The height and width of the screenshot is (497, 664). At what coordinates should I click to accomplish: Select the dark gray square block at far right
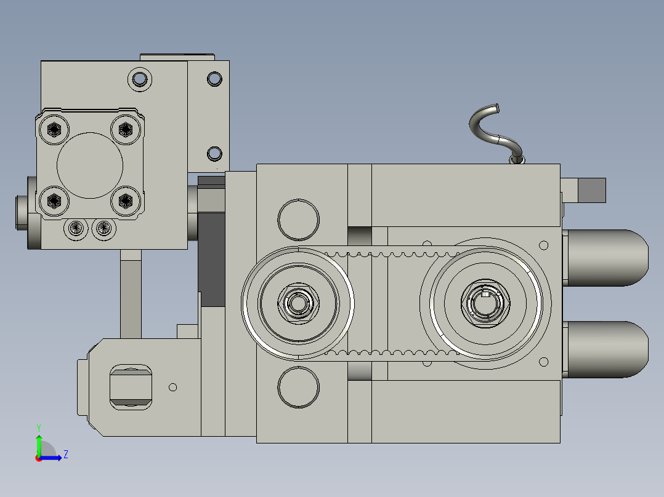point(591,190)
